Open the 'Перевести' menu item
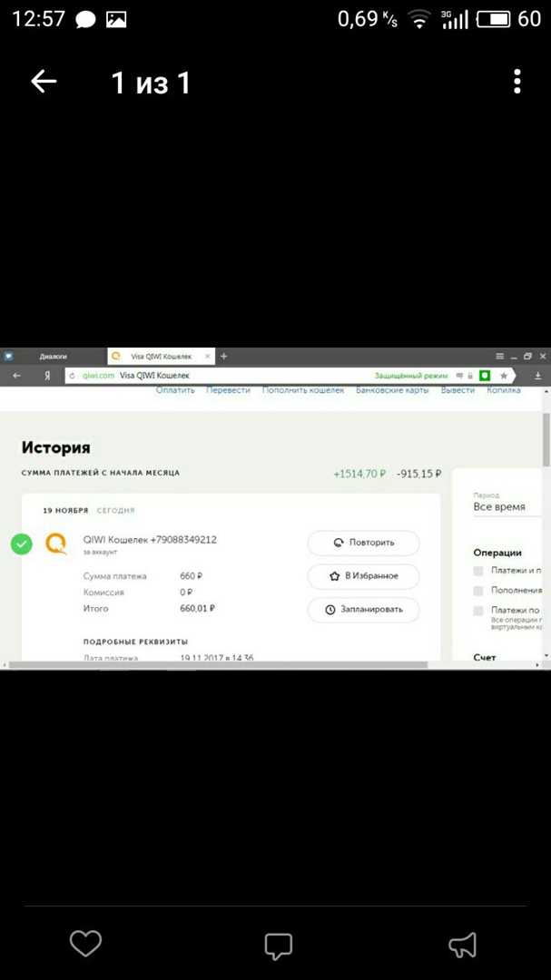Screen dimensions: 551x980 [x=229, y=391]
